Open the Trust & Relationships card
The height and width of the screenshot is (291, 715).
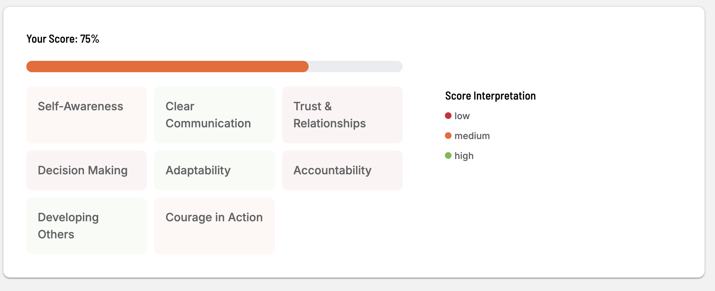pos(342,115)
